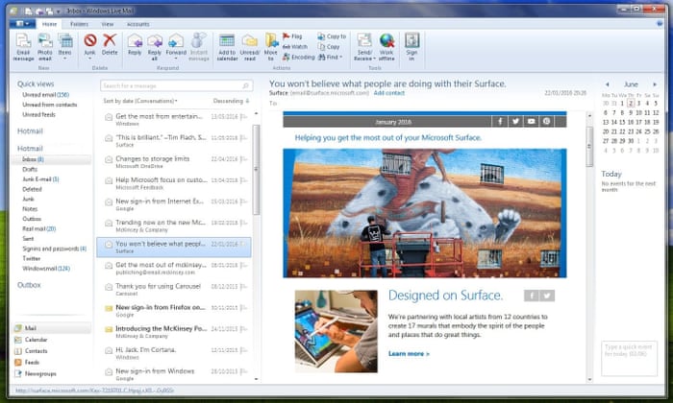The height and width of the screenshot is (403, 673).
Task: Click Add to calendar icon
Action: click(227, 44)
